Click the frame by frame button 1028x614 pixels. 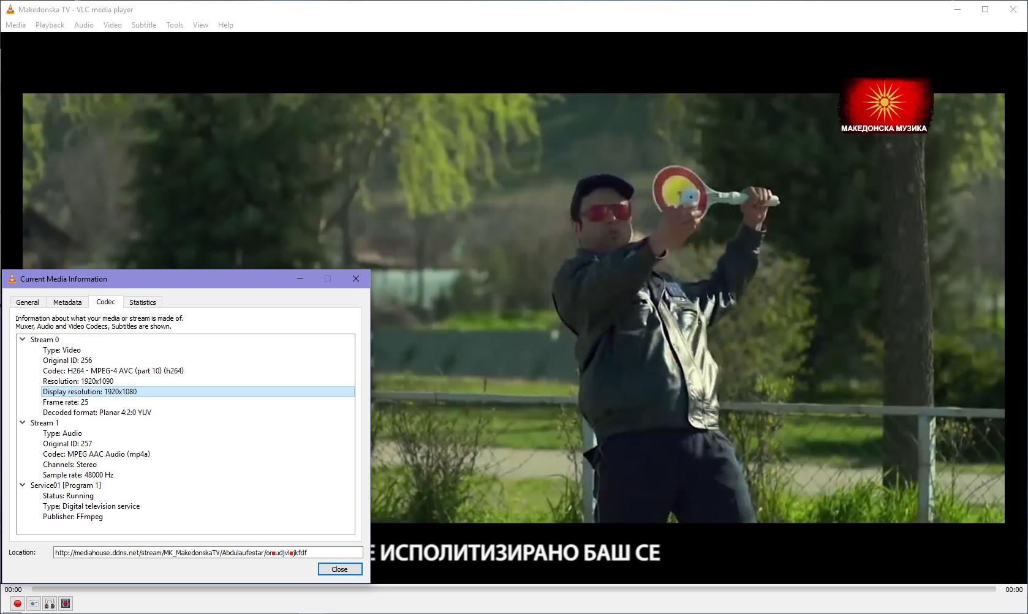66,604
